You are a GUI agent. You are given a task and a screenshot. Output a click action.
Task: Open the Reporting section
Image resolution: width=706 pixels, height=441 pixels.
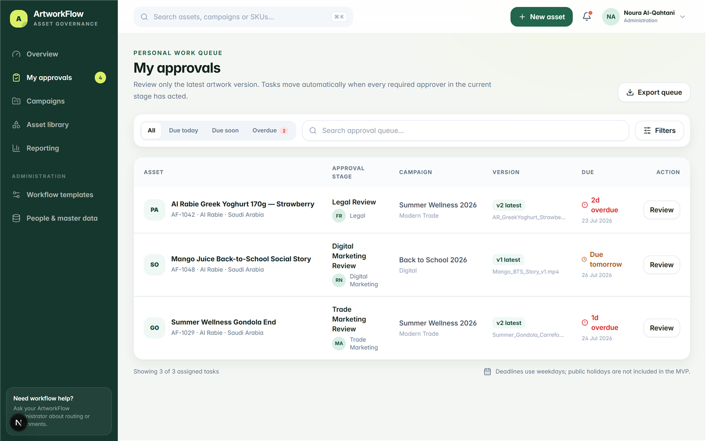point(59,148)
